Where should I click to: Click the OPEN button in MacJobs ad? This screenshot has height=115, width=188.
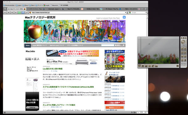[32, 108]
